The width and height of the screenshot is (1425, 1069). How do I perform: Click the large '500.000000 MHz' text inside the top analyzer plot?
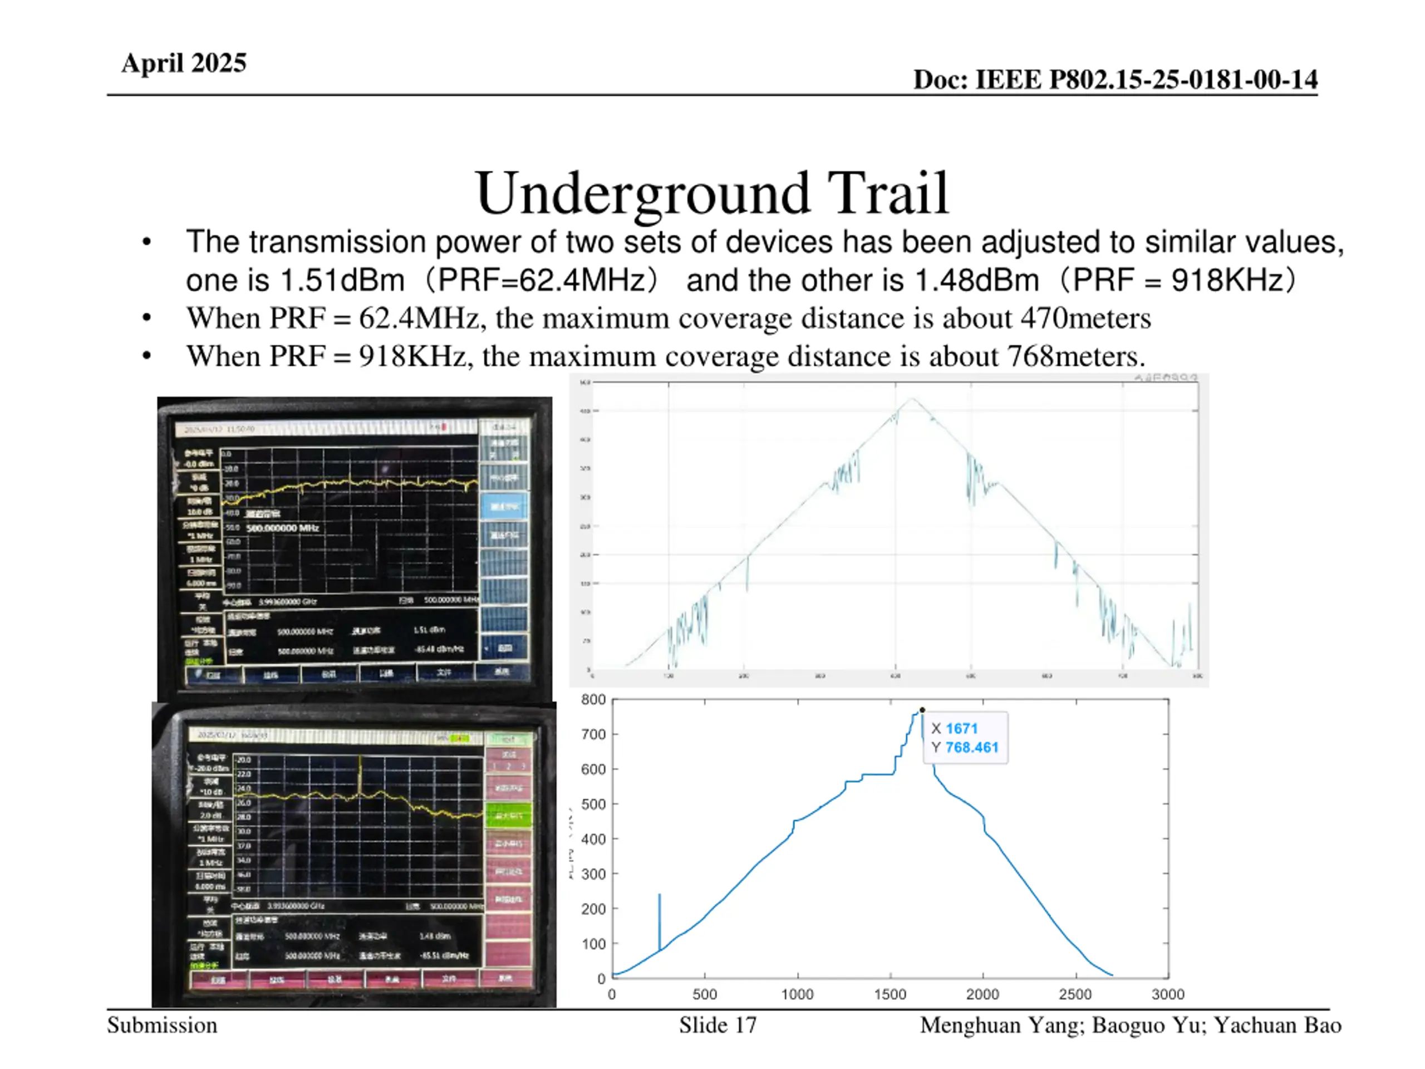(283, 528)
